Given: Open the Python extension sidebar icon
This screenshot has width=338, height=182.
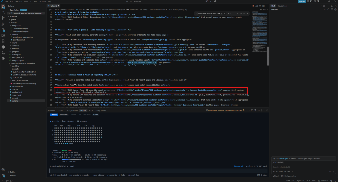Looking at the screenshot, I should click(x=3, y=47).
